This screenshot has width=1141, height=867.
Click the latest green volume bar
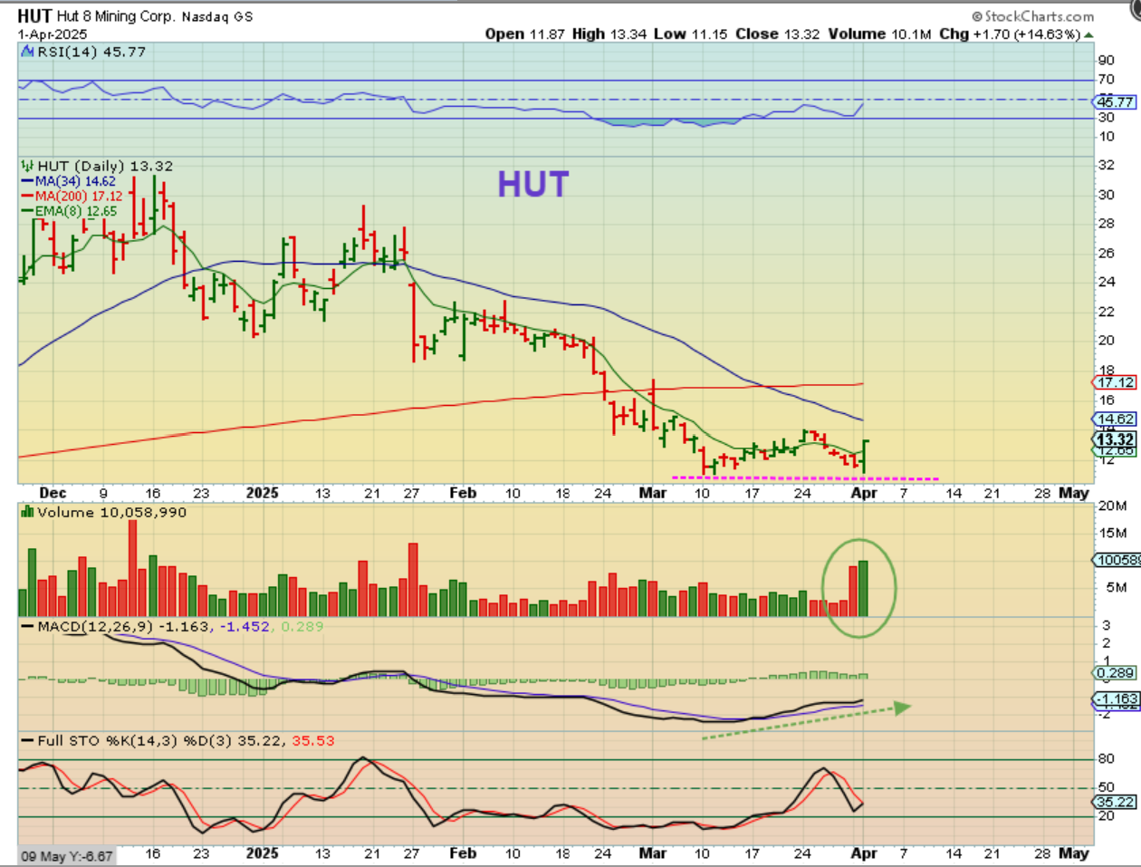pyautogui.click(x=863, y=589)
